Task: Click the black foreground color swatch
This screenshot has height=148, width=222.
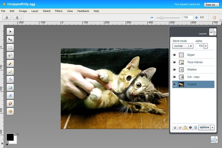Action: coord(10,137)
